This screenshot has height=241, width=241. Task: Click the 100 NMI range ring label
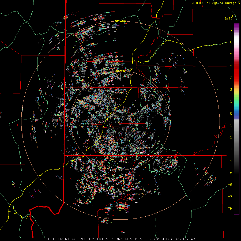[120, 21]
